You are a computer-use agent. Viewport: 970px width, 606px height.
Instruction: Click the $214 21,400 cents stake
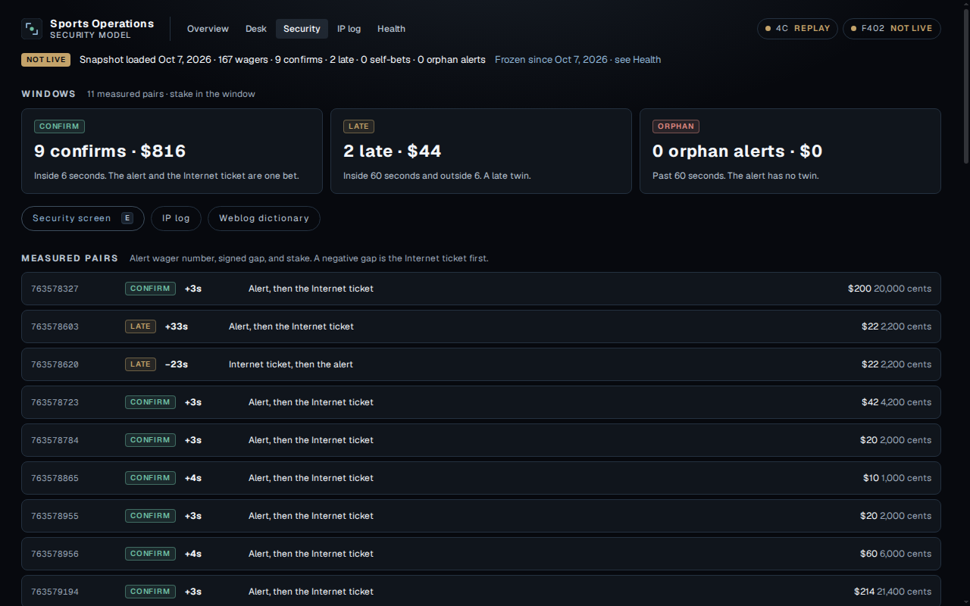(x=893, y=592)
